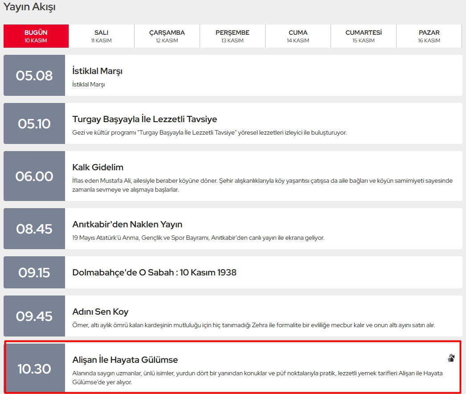The image size is (466, 394).
Task: Open Alişan İle Hayata Gülümse title
Action: [x=125, y=360]
